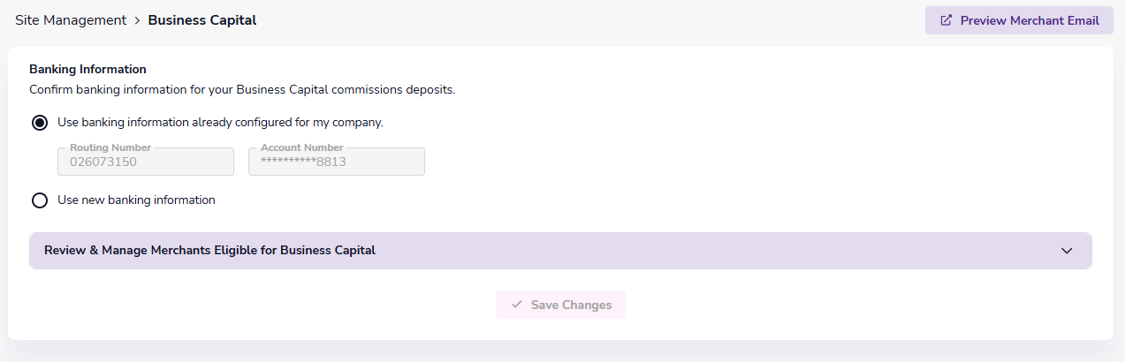Click the 'Use new banking information' label text
This screenshot has height=362, width=1125.
pos(136,200)
